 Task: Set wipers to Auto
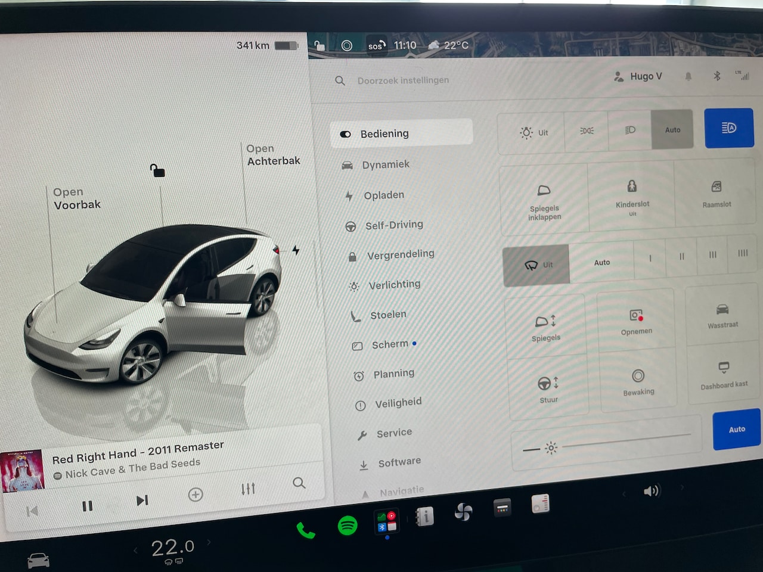pyautogui.click(x=602, y=262)
